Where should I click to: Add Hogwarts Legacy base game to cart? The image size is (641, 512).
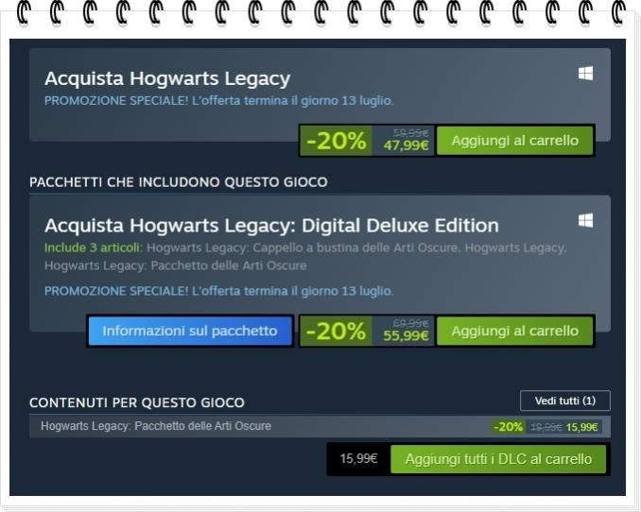[514, 141]
